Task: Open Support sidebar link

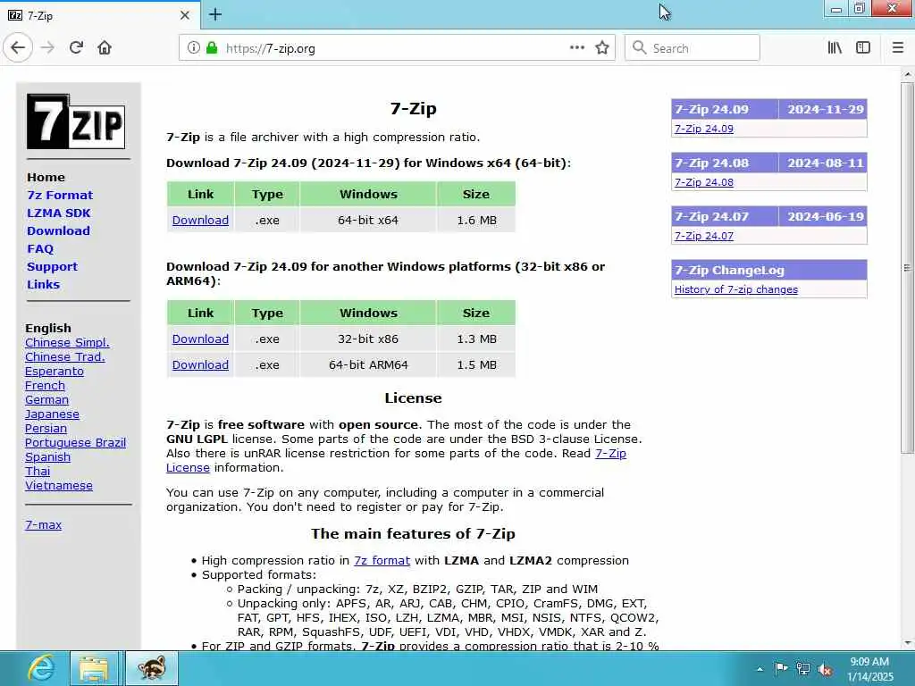Action: coord(52,266)
